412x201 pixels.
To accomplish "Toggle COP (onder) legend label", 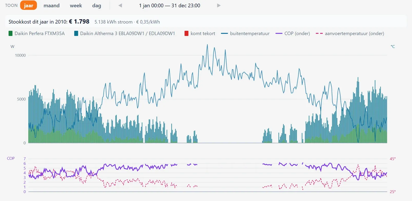I will (x=297, y=33).
